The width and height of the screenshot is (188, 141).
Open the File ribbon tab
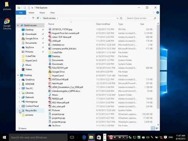point(21,13)
